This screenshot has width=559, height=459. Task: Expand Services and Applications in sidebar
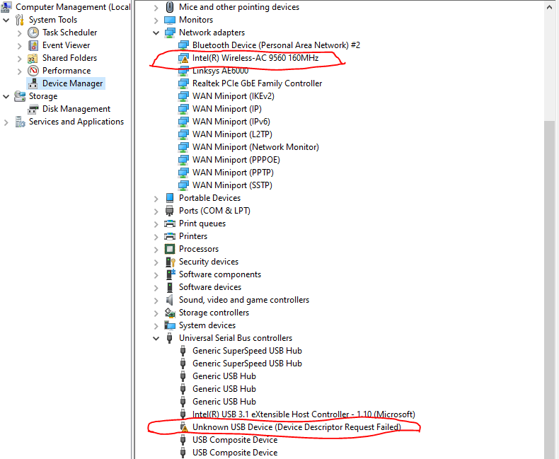click(x=6, y=122)
